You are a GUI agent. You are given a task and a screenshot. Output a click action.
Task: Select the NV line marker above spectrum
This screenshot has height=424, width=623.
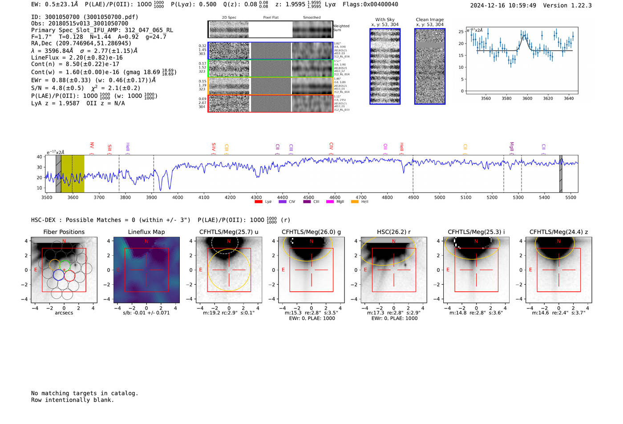[92, 148]
